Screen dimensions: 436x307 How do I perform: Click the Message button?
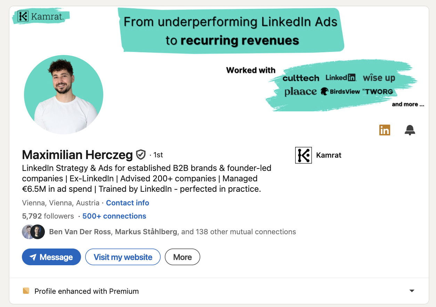pyautogui.click(x=51, y=257)
